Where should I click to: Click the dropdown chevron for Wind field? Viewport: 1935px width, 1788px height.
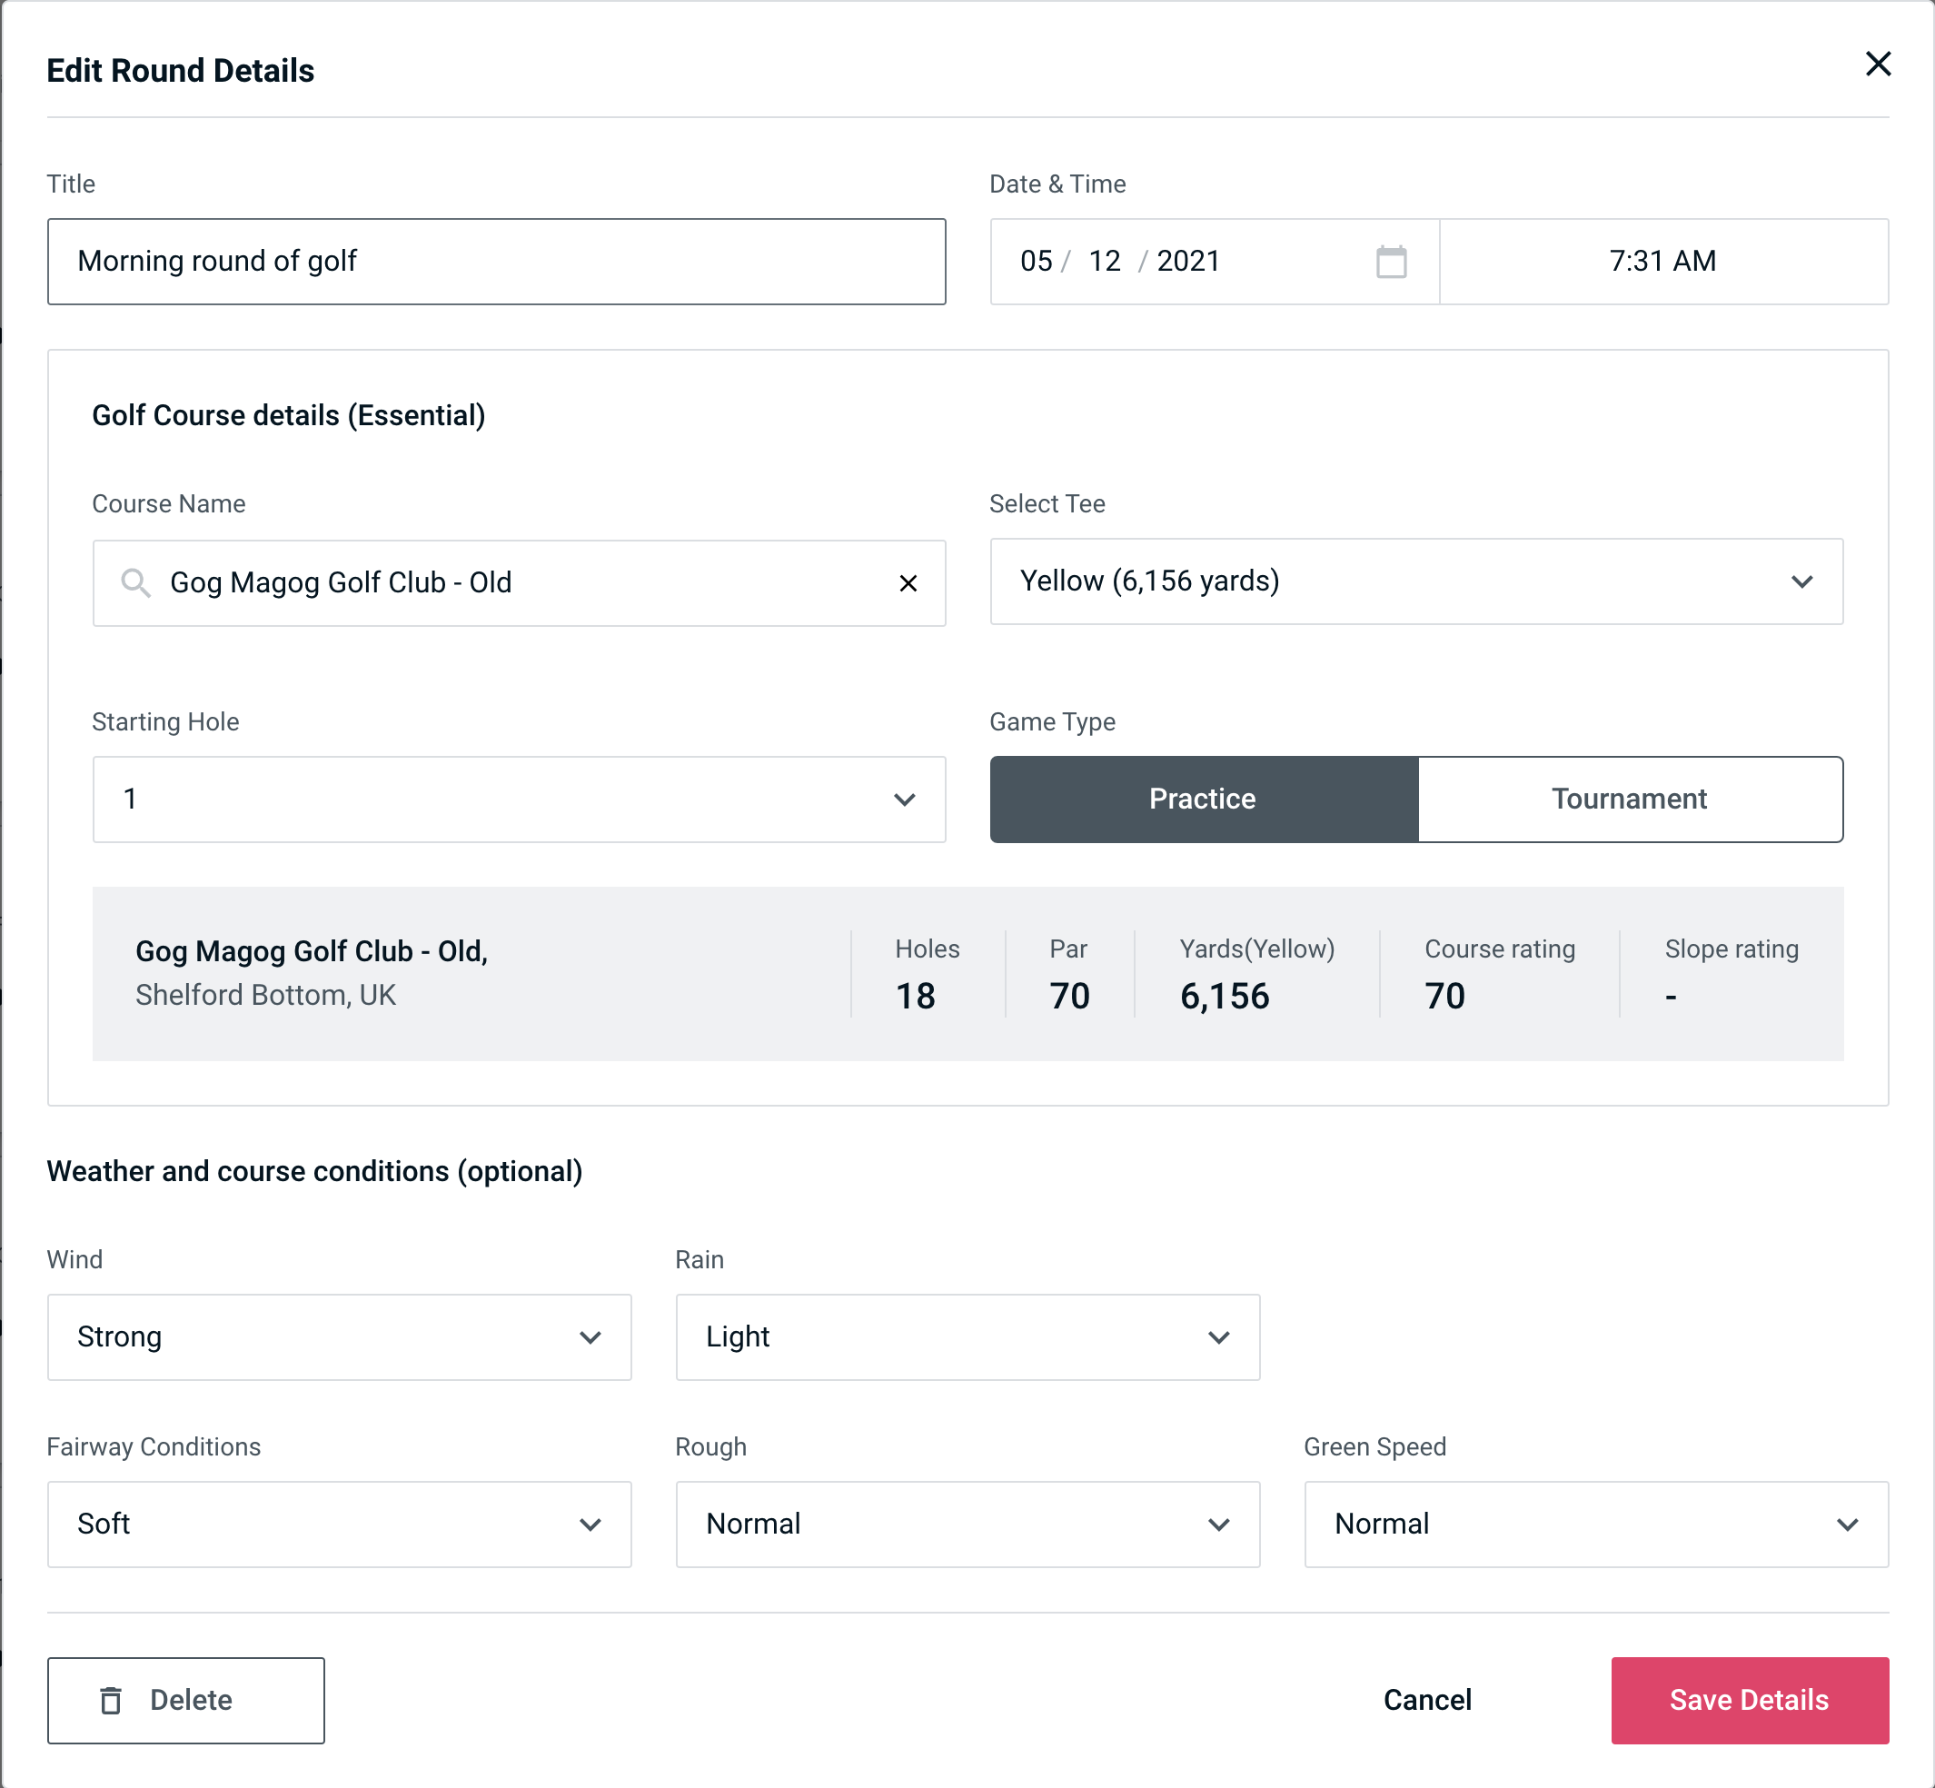click(590, 1338)
